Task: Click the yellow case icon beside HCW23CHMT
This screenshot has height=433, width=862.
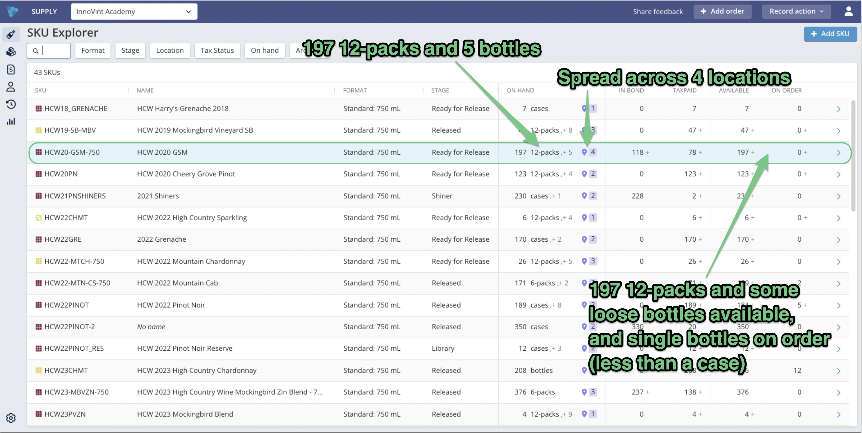Action: tap(38, 371)
